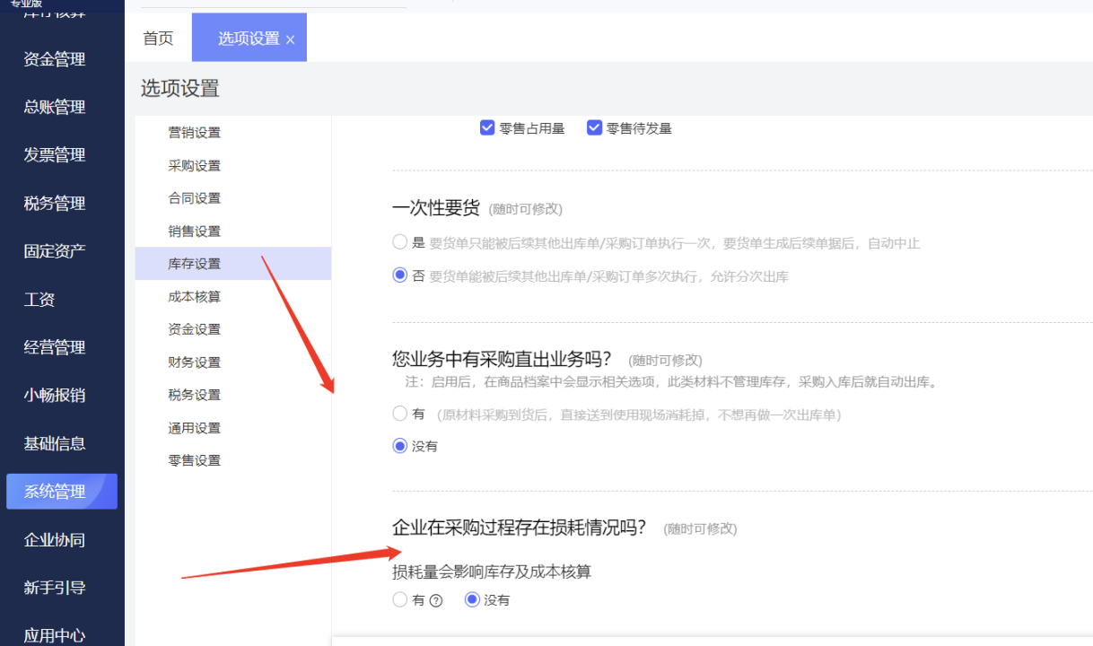Switch to the 首页 tab

pyautogui.click(x=158, y=38)
